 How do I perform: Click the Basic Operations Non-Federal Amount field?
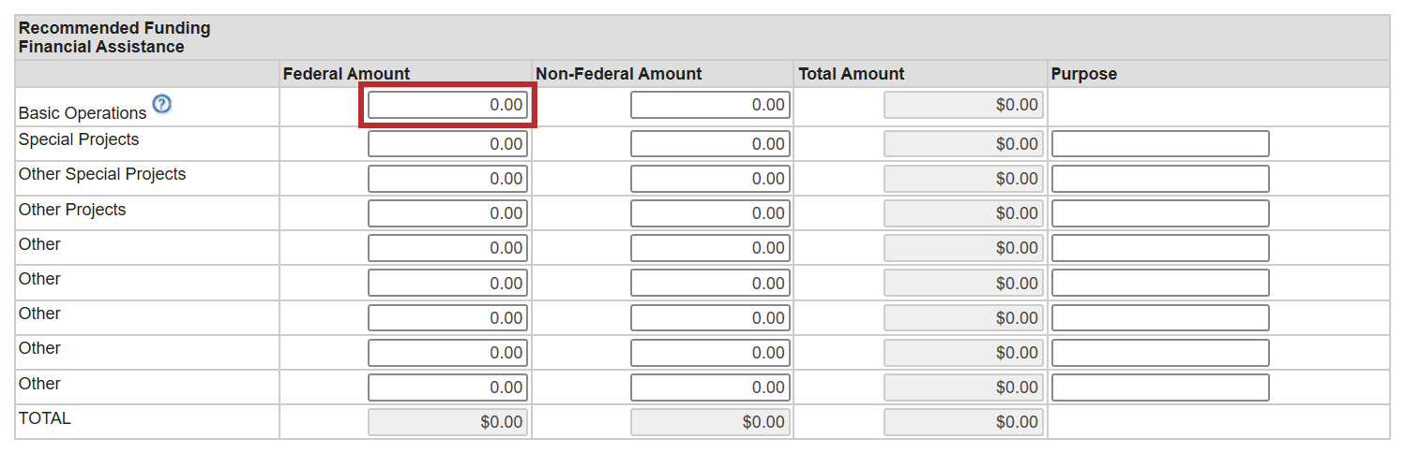tap(710, 105)
